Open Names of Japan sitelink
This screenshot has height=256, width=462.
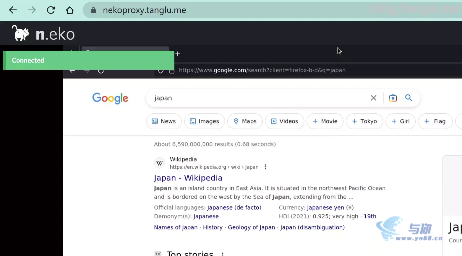176,227
